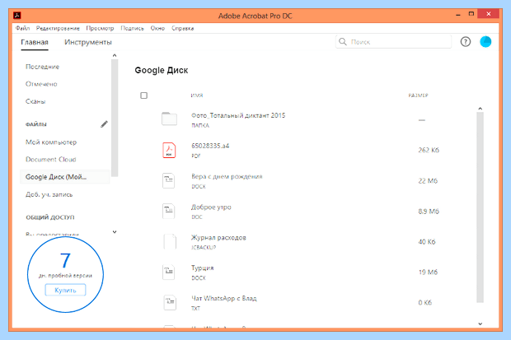Sort by the РАЗМЕР column header
Viewport: 511px width, 340px height.
click(x=418, y=95)
